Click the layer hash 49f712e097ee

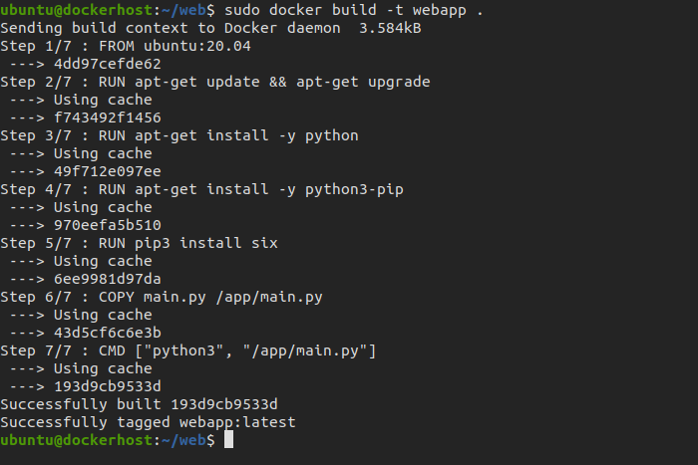(x=108, y=171)
